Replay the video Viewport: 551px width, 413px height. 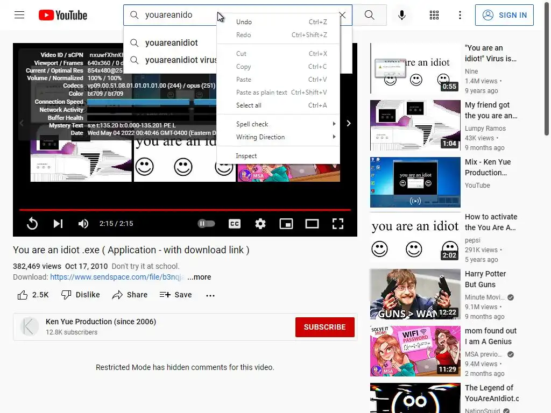[x=32, y=224]
